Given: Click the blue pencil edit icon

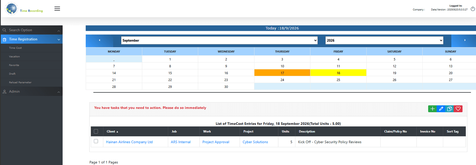Looking at the screenshot, I should coord(441,109).
